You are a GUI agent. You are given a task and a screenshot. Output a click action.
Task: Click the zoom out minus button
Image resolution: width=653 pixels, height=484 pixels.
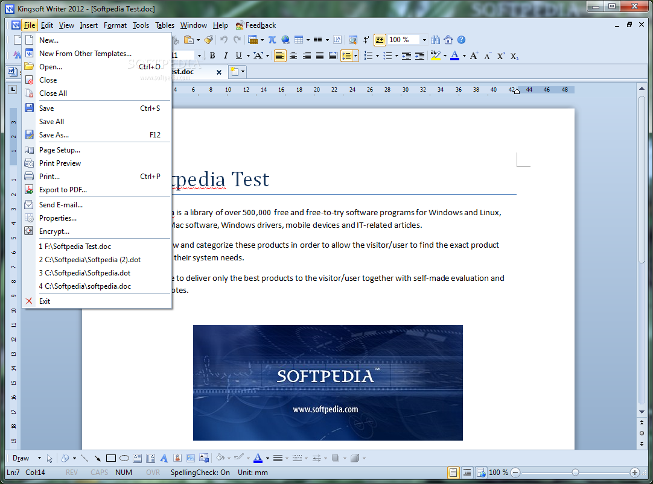tap(515, 473)
